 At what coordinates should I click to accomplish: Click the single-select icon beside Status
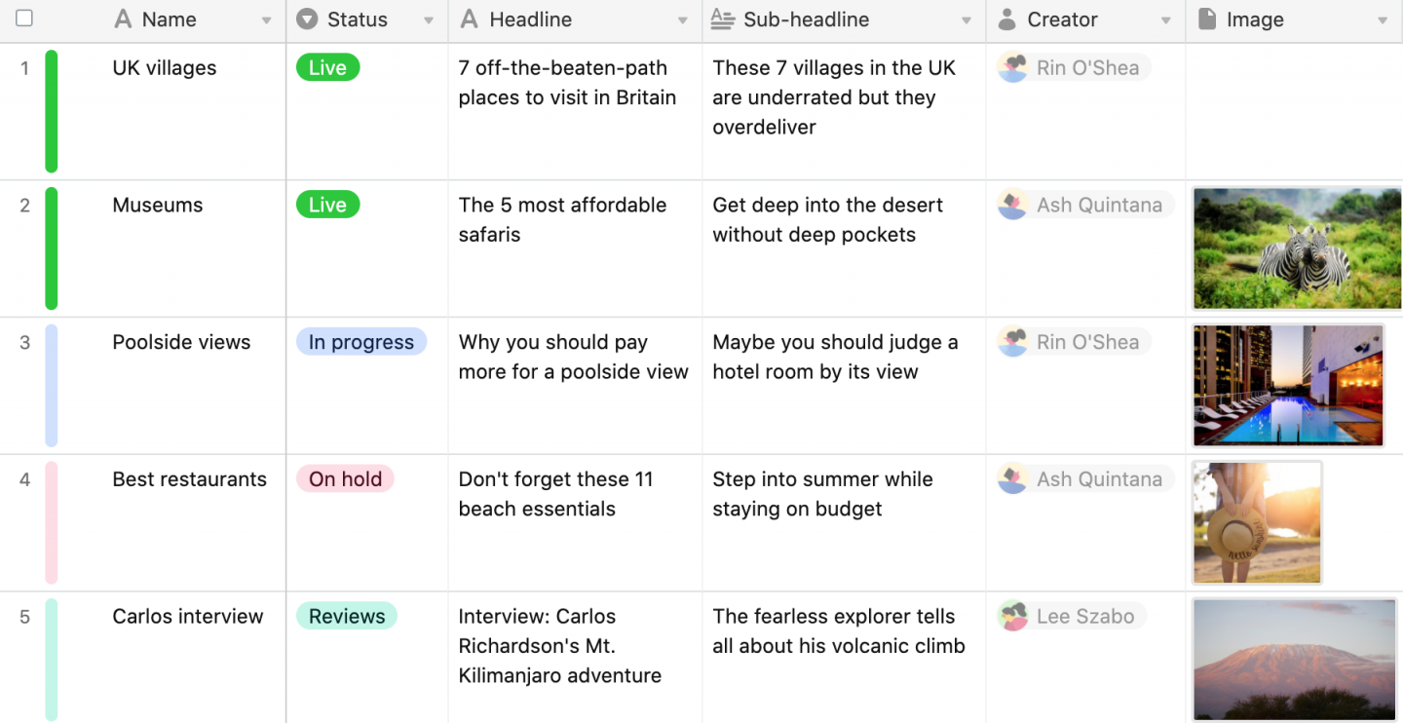click(x=307, y=19)
